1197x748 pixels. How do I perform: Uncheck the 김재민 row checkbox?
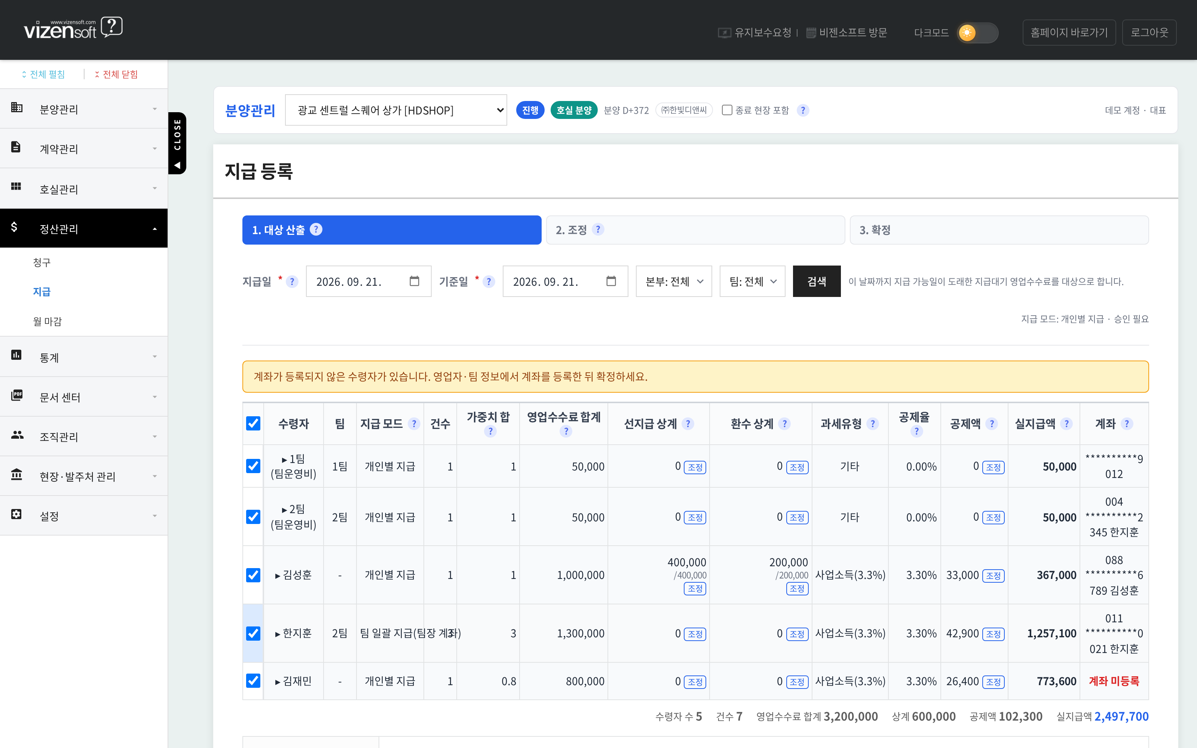(x=253, y=681)
